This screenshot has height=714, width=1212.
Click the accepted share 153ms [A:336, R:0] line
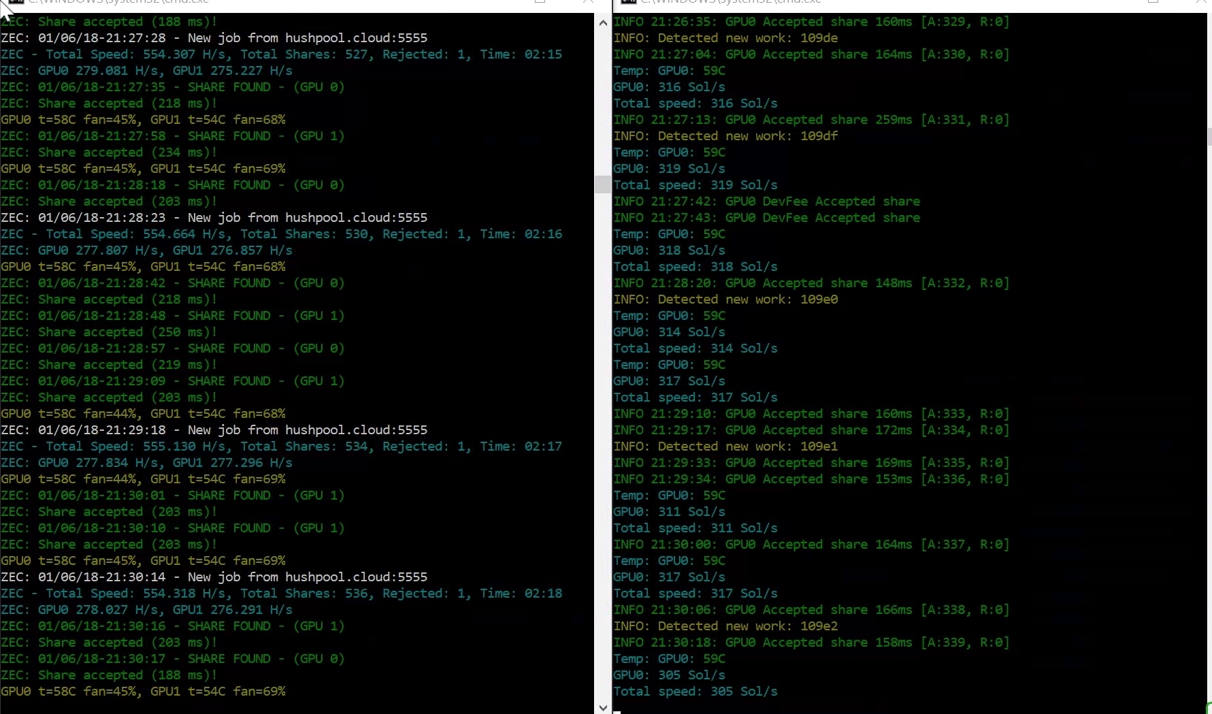tap(812, 479)
